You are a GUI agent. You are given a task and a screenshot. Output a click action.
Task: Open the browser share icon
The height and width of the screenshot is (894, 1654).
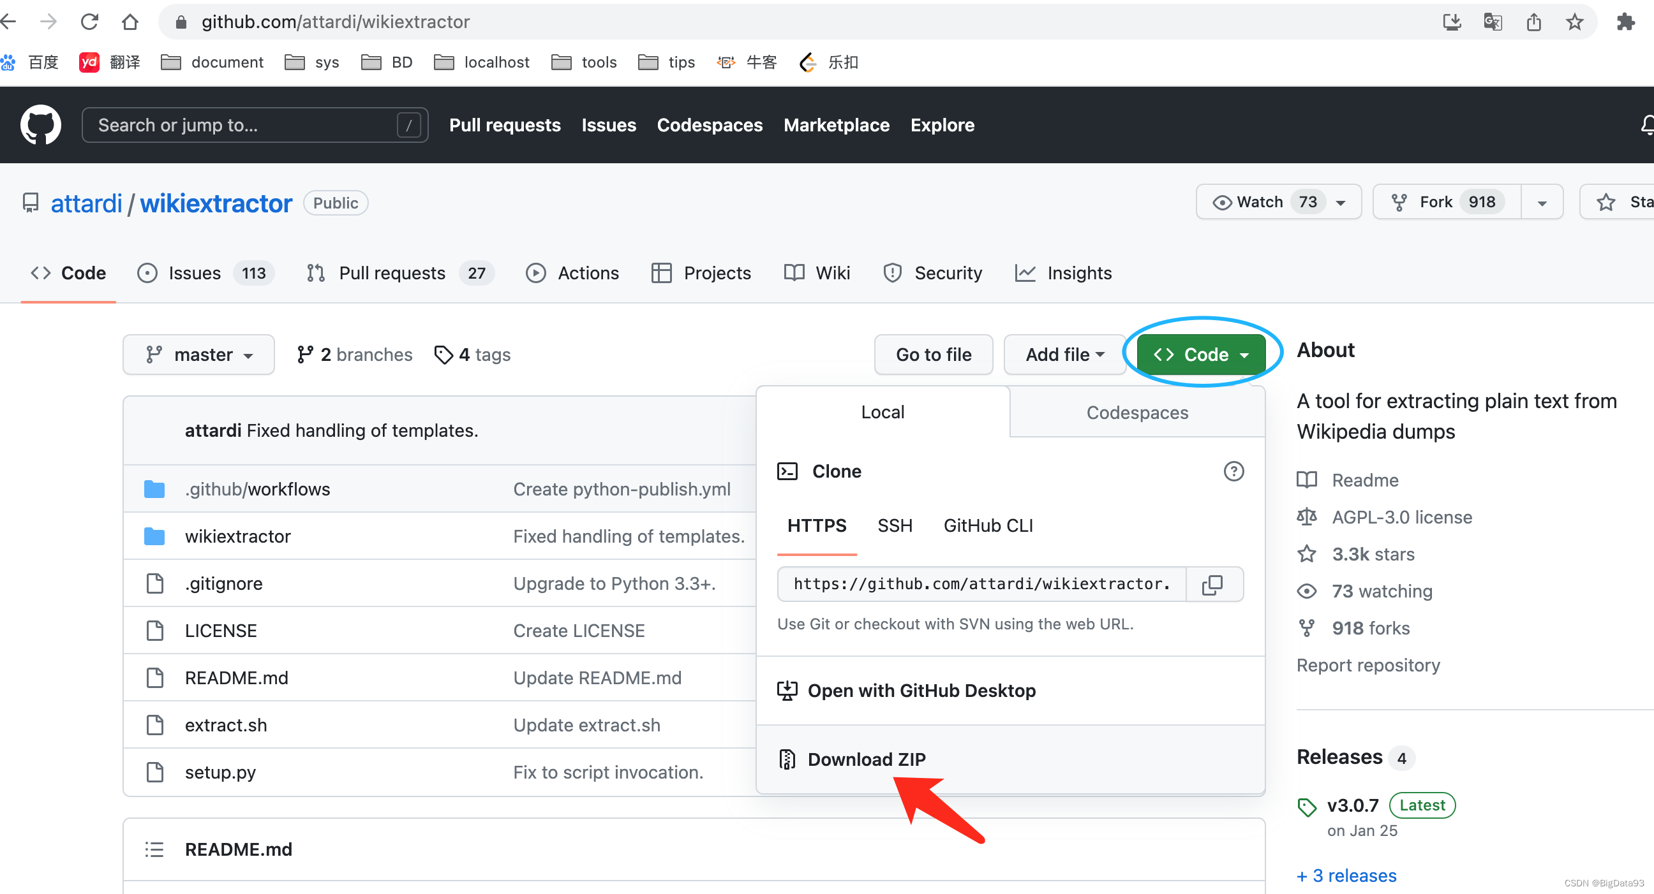(1533, 22)
